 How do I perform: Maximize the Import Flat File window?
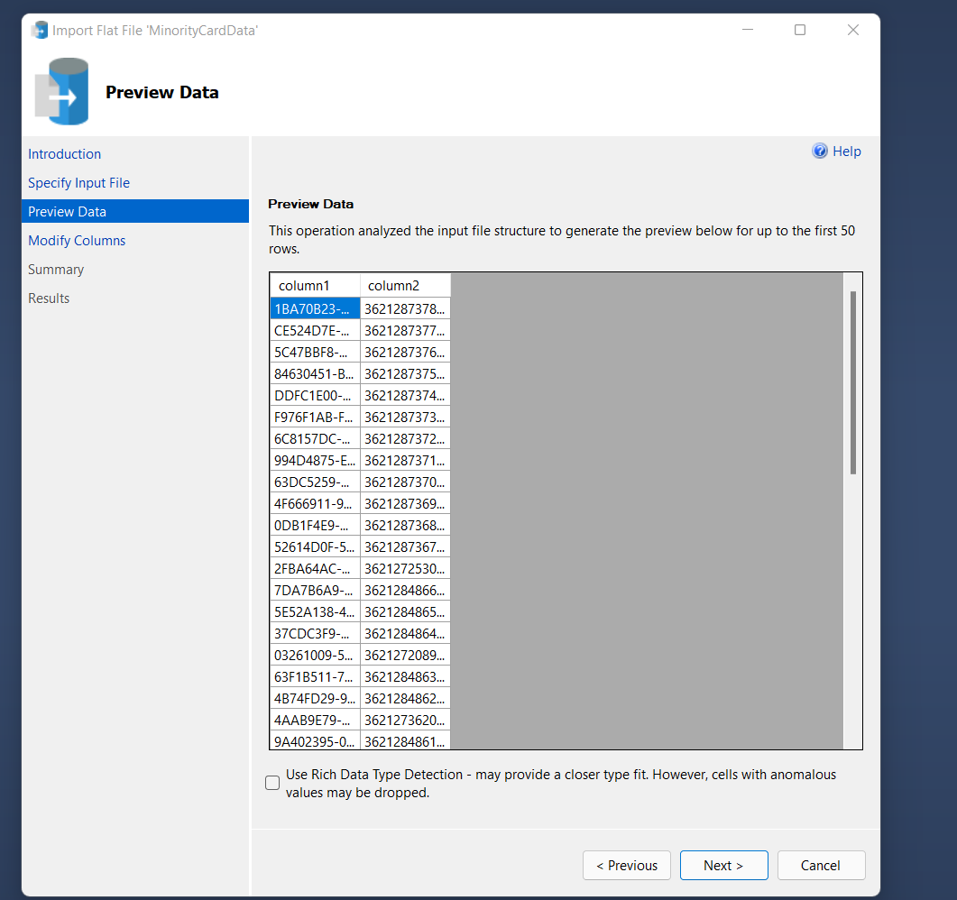pos(799,30)
